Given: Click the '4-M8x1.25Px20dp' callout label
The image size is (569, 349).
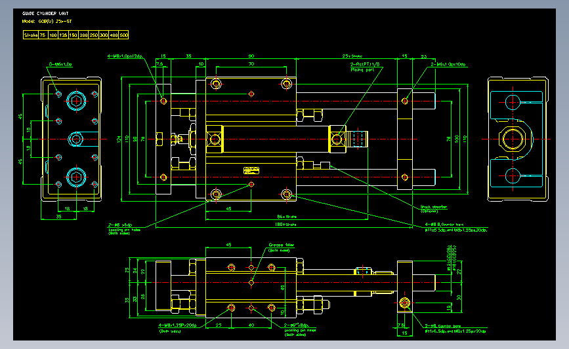Looking at the screenshot, I should [177, 325].
